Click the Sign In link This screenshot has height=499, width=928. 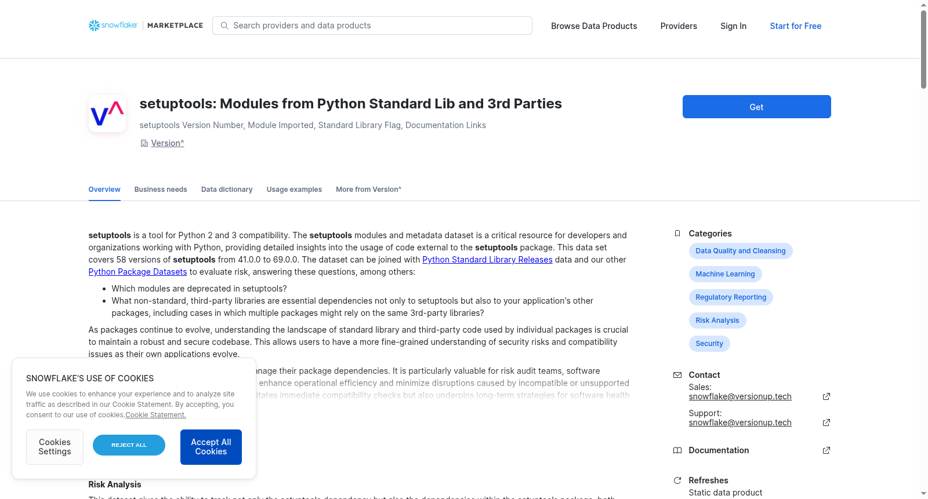pos(733,26)
